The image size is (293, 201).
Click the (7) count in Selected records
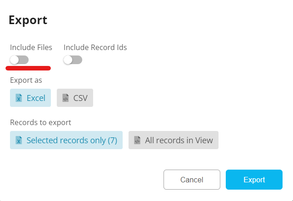coord(112,141)
